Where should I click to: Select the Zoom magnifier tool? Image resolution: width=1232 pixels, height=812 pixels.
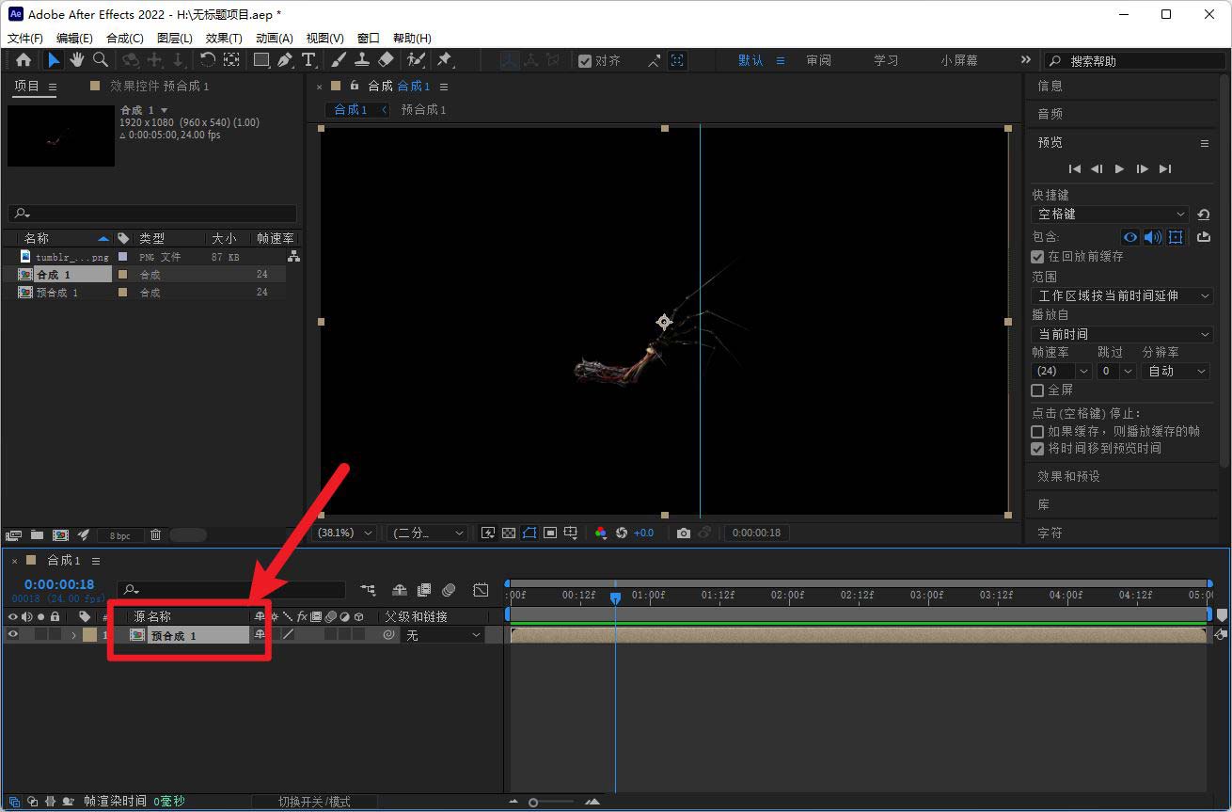click(x=100, y=60)
